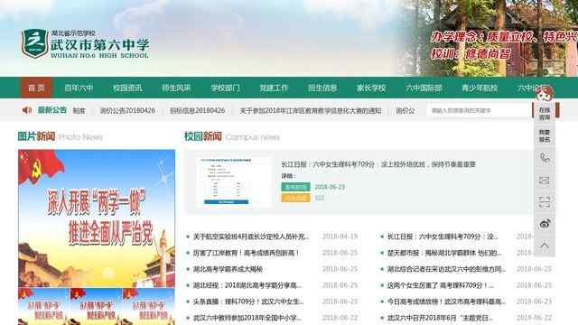Open the 青少年航校 menu item
Image resolution: width=578 pixels, height=325 pixels.
point(480,88)
